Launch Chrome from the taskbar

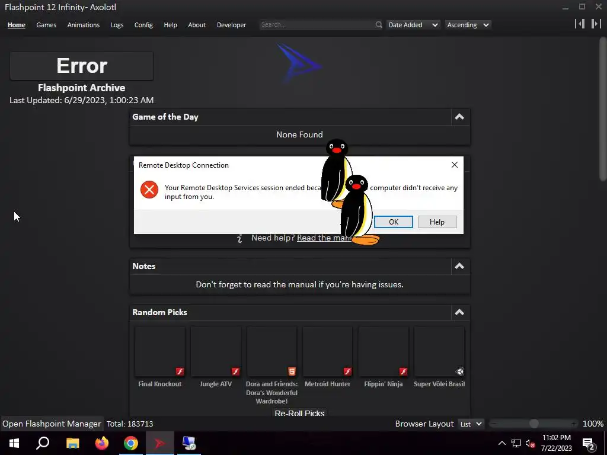tap(131, 443)
